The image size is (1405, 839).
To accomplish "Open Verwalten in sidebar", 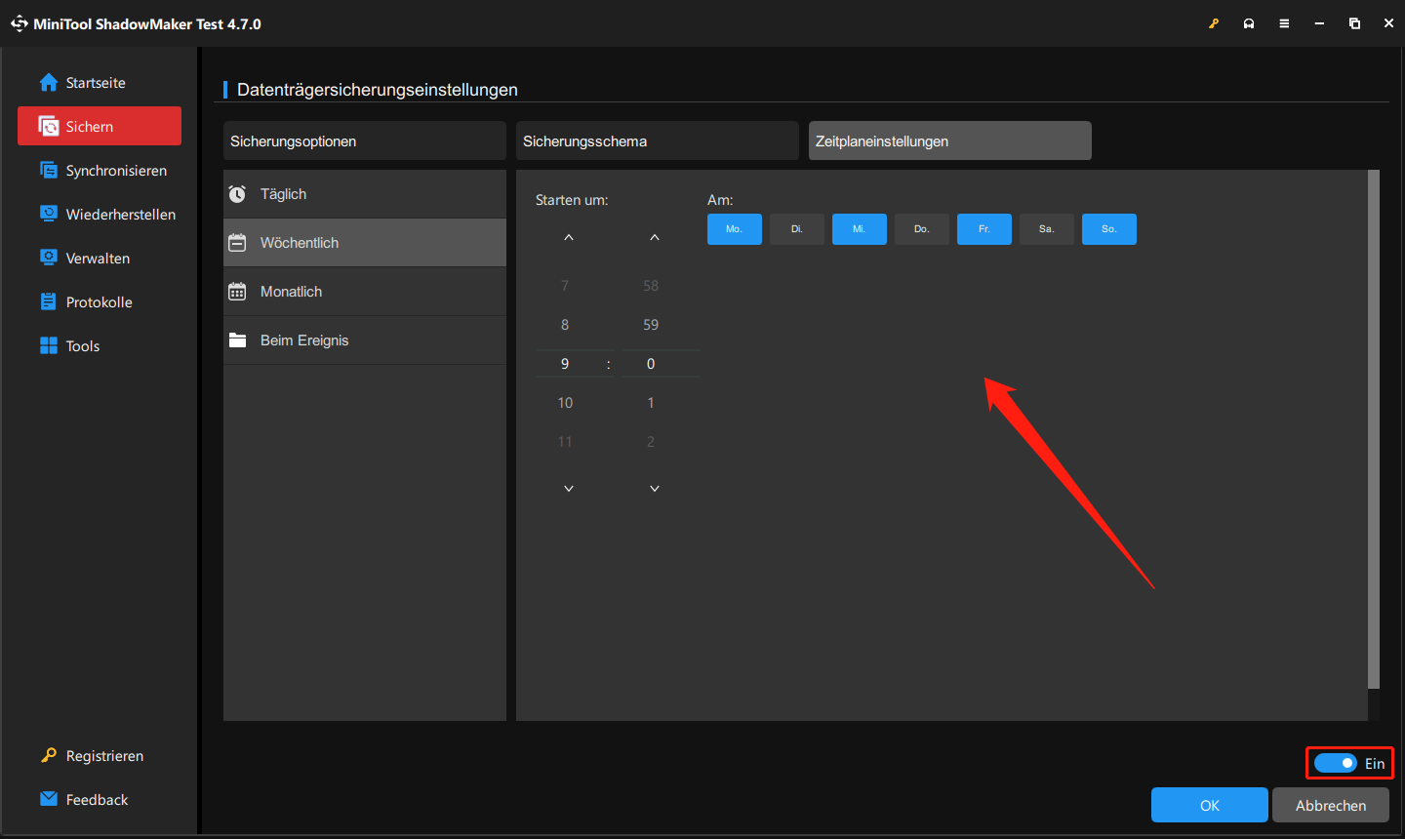I will click(x=100, y=259).
